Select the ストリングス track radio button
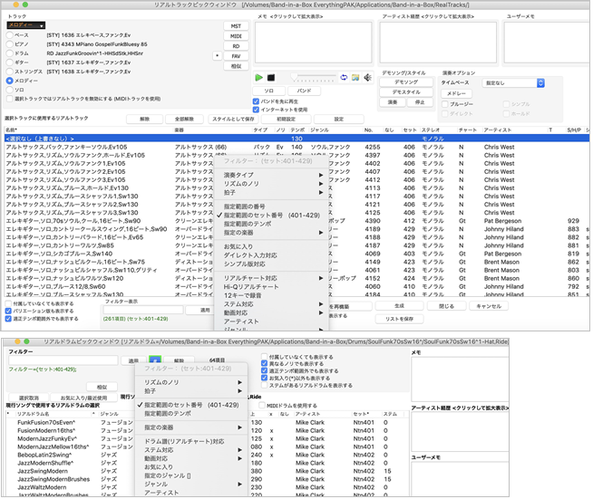The width and height of the screenshot is (593, 499). [x=10, y=72]
